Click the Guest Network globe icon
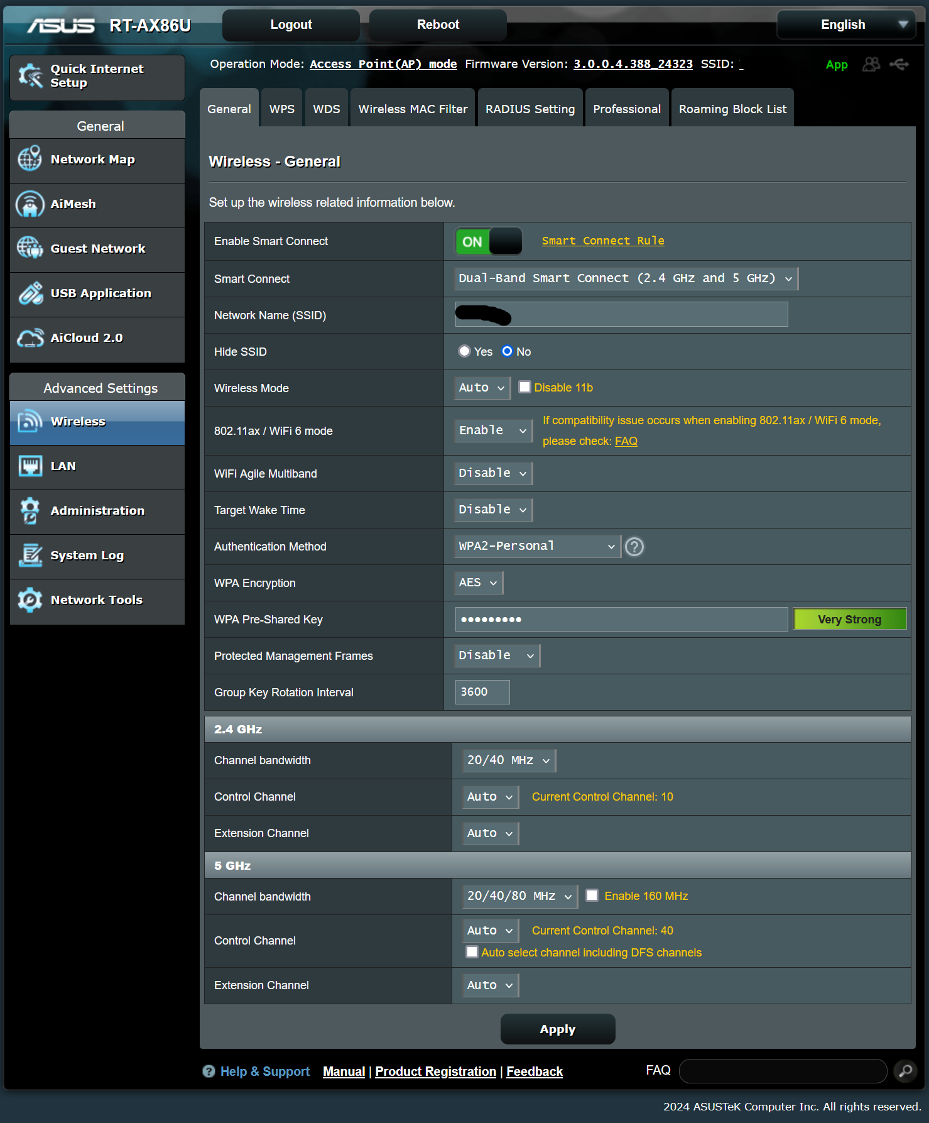The height and width of the screenshot is (1123, 929). pyautogui.click(x=30, y=248)
